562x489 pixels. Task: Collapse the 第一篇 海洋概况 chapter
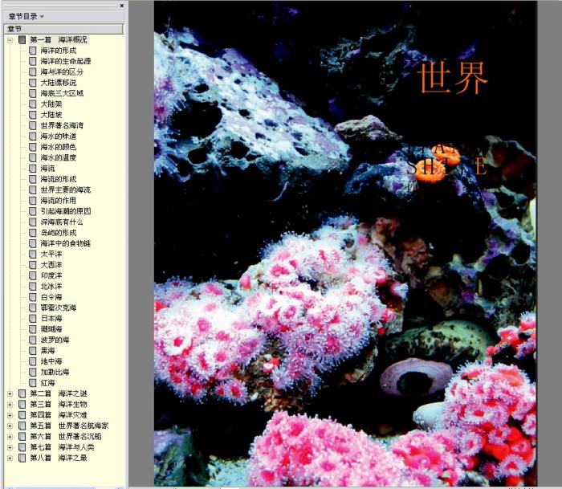[x=10, y=39]
